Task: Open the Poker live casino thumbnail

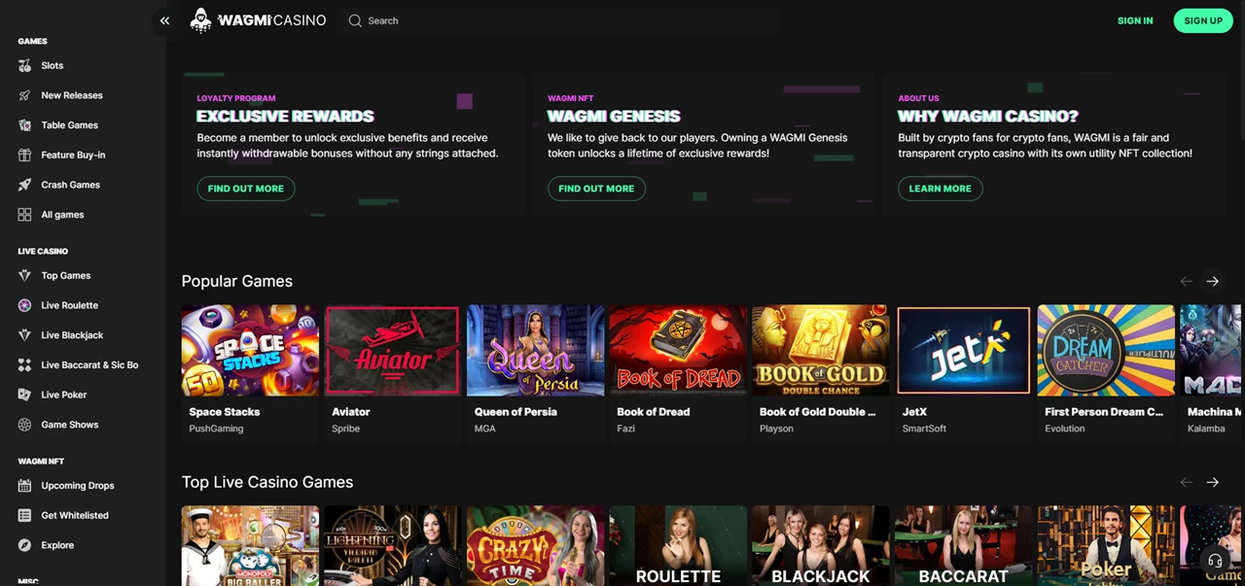Action: click(1106, 545)
